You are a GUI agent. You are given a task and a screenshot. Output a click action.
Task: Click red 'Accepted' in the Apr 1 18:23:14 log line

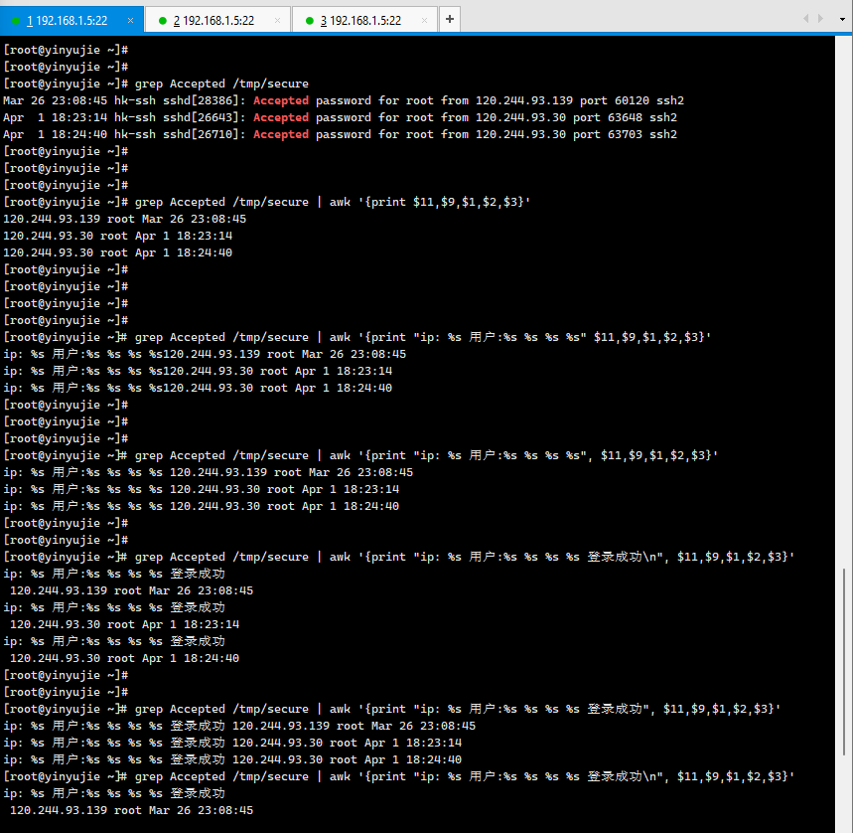(281, 117)
